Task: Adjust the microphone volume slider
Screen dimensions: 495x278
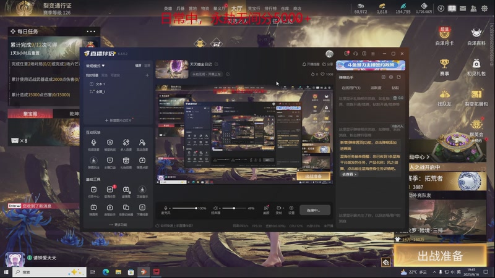Action: tap(184, 208)
